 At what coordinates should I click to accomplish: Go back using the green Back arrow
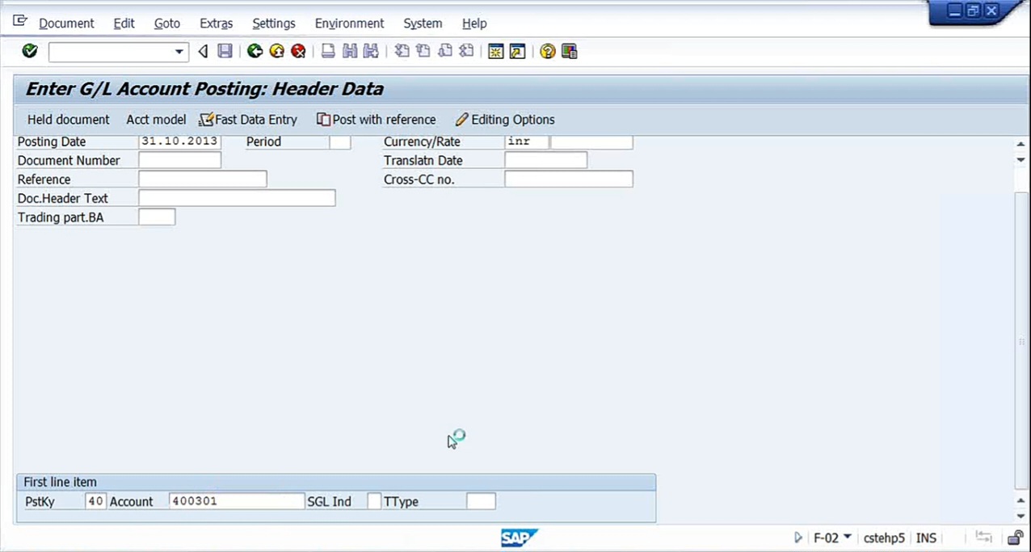(255, 52)
